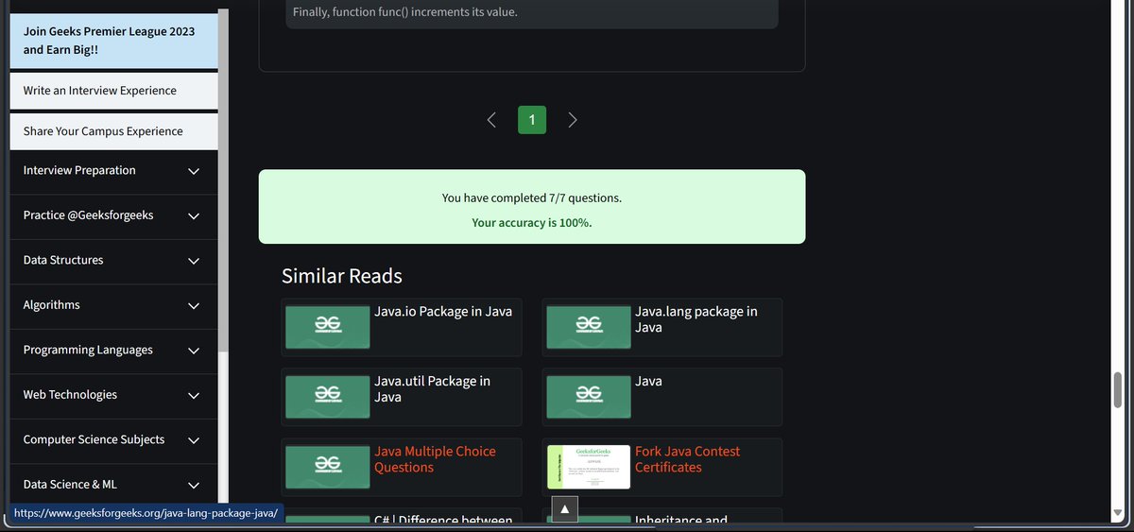Click the Java.lang package article thumbnail

click(589, 327)
